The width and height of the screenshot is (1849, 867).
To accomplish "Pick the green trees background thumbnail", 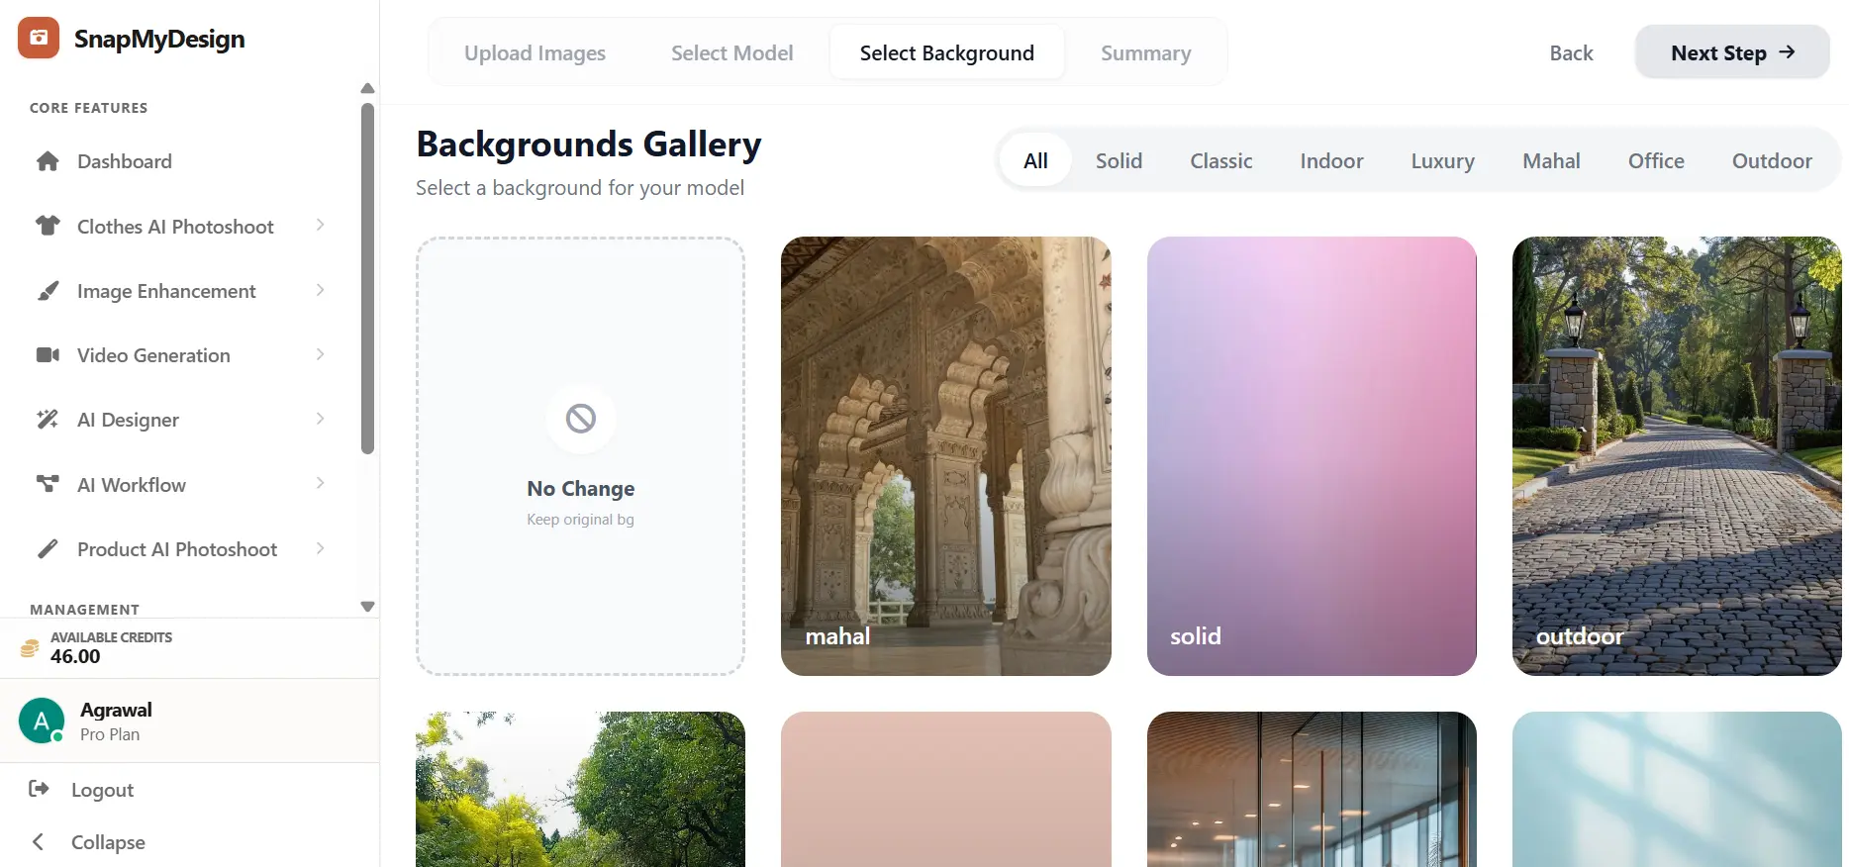I will pyautogui.click(x=581, y=790).
